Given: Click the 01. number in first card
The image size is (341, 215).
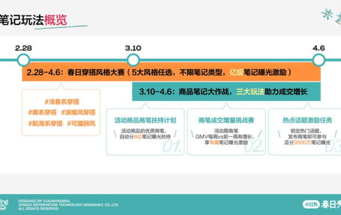Looking at the screenshot, I should point(172,146).
